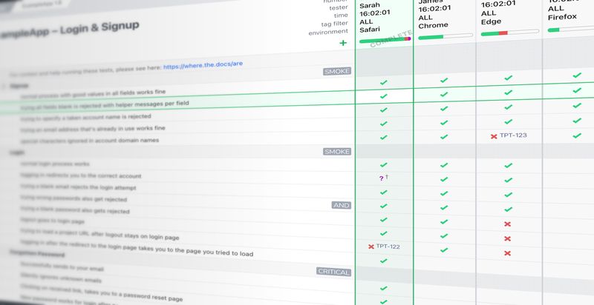Image resolution: width=594 pixels, height=305 pixels.
Task: Open Firefox result for 'normal process with good values'
Action: click(577, 75)
